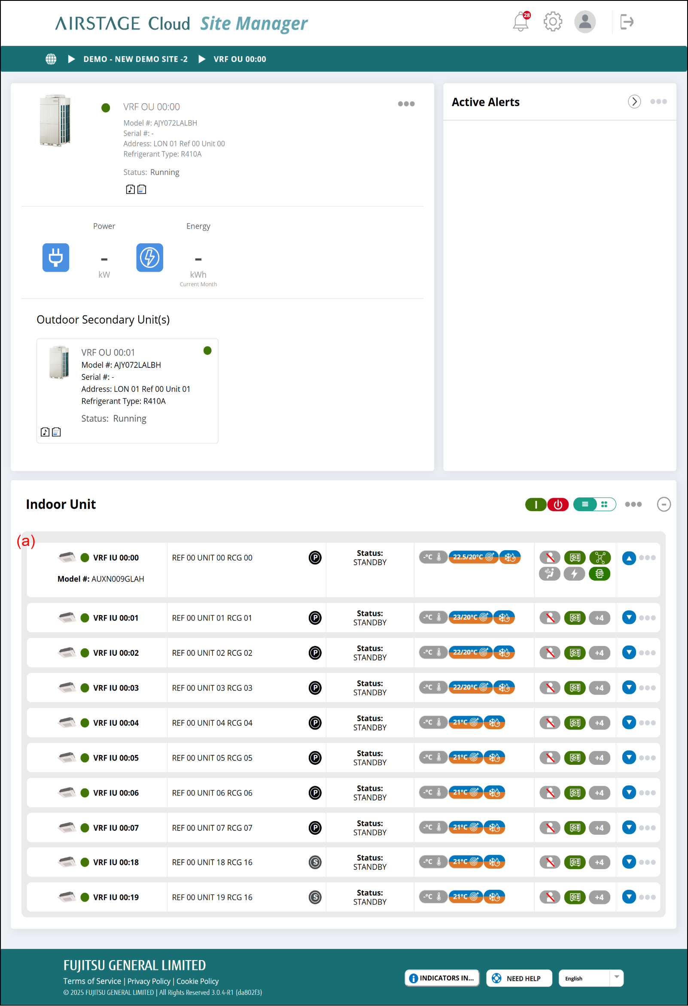Open the Active Alerts three-dot menu

(x=658, y=102)
